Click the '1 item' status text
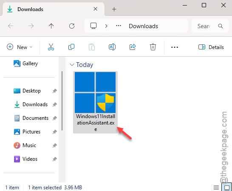Image resolution: width=232 pixels, height=191 pixels. 12,188
